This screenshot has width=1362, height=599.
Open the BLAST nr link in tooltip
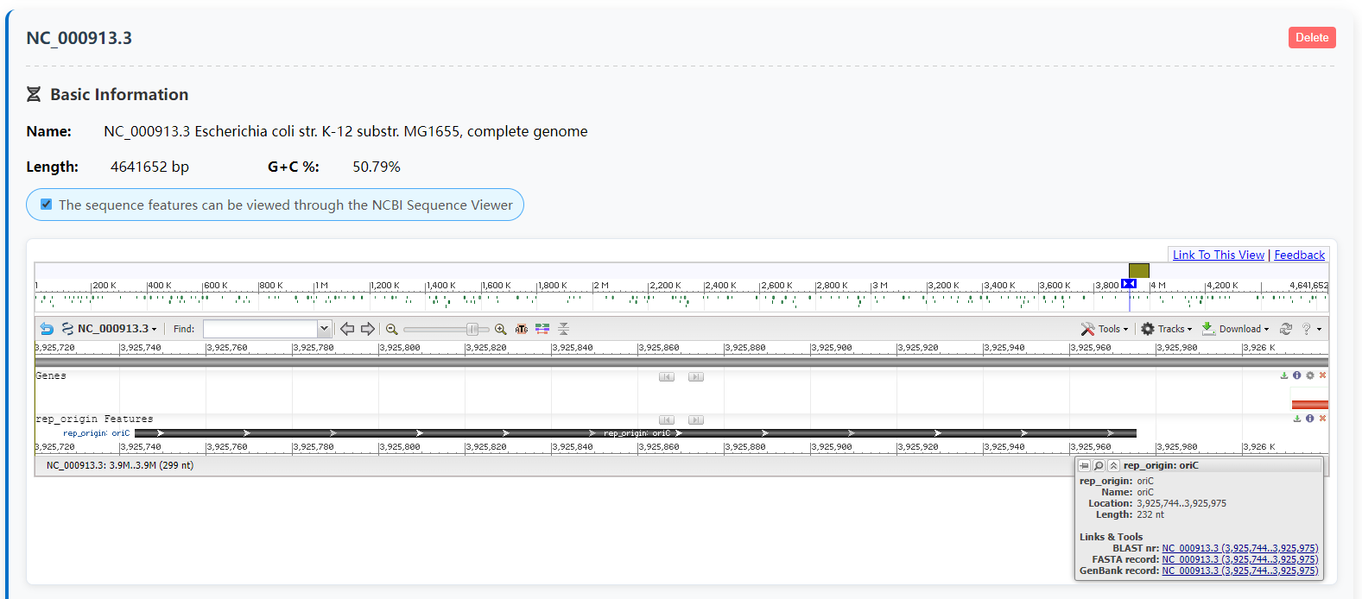[1239, 548]
